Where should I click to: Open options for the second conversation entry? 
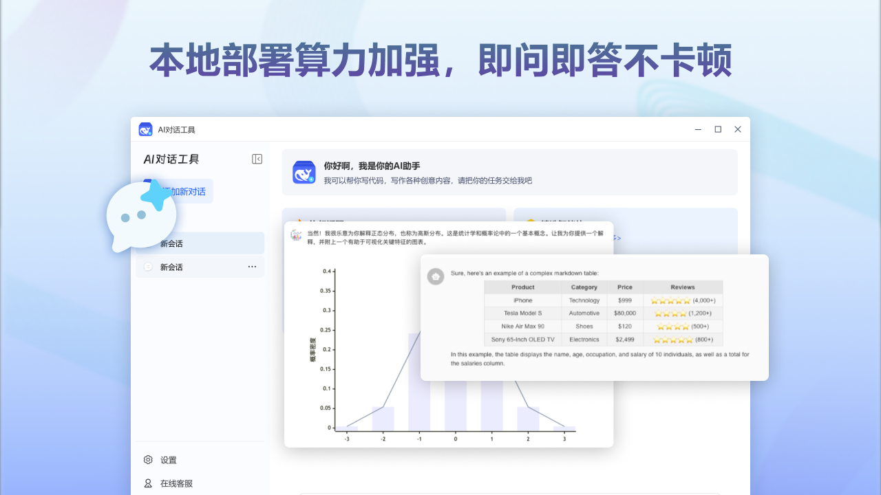click(252, 267)
